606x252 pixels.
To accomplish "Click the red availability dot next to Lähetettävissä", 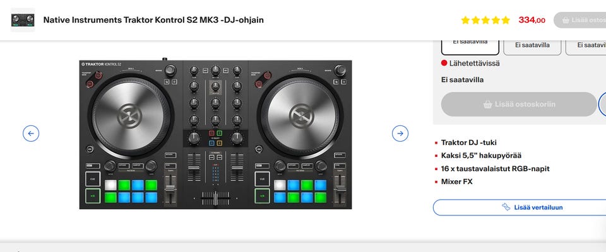I will pos(444,63).
